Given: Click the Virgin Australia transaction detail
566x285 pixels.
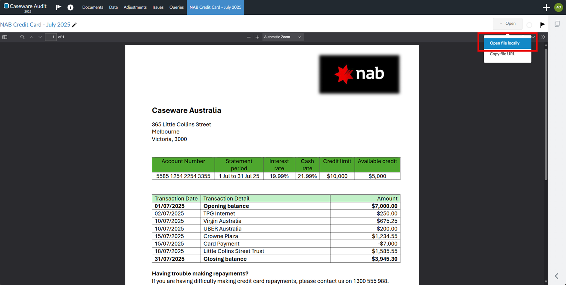Looking at the screenshot, I should [x=222, y=221].
